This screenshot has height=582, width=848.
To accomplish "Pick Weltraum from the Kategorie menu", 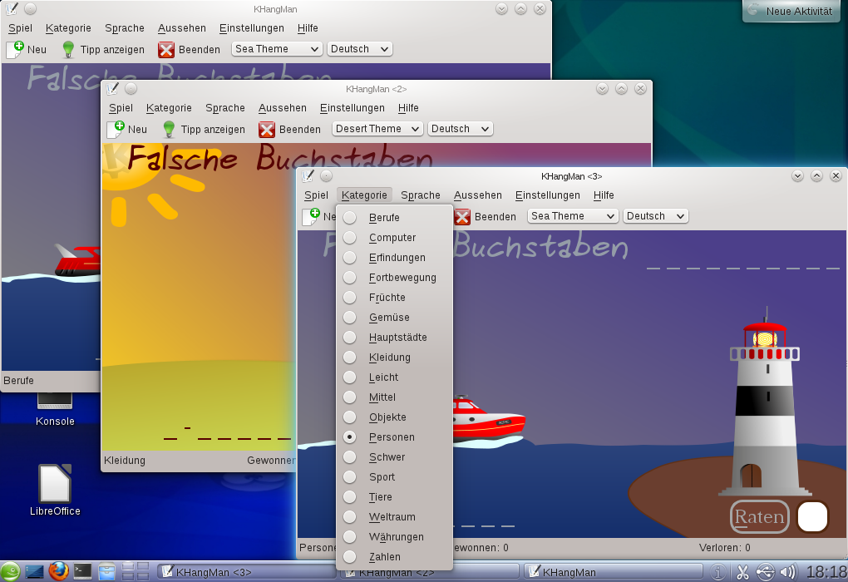I will 394,517.
